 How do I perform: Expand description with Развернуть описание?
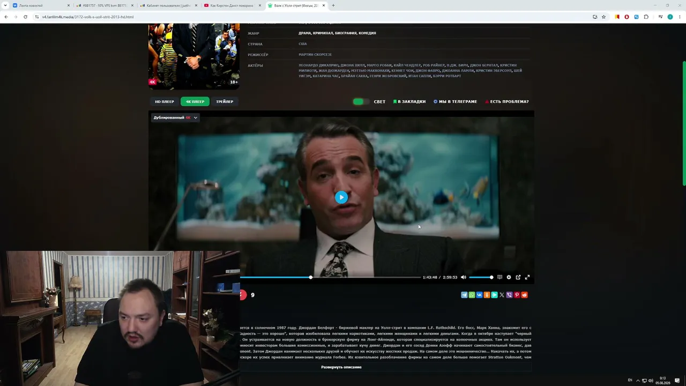coord(341,367)
